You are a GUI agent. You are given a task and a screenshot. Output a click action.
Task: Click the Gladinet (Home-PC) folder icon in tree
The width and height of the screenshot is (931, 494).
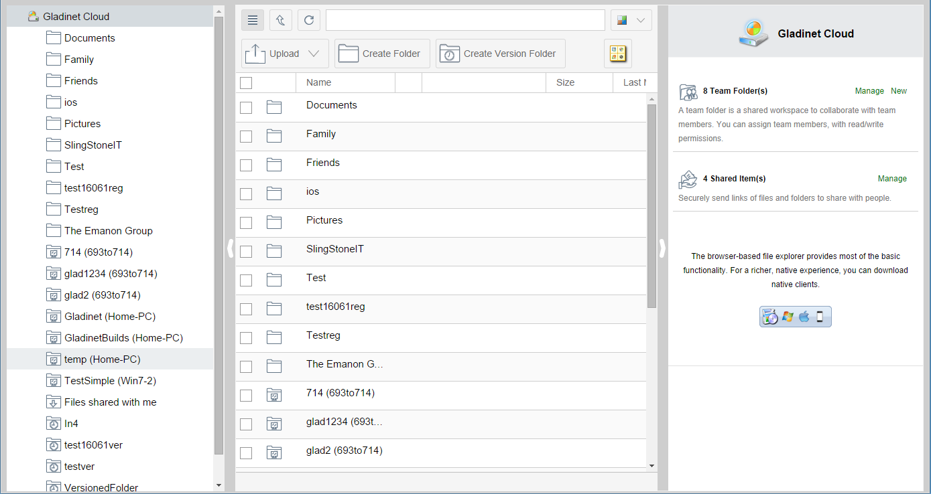point(54,317)
